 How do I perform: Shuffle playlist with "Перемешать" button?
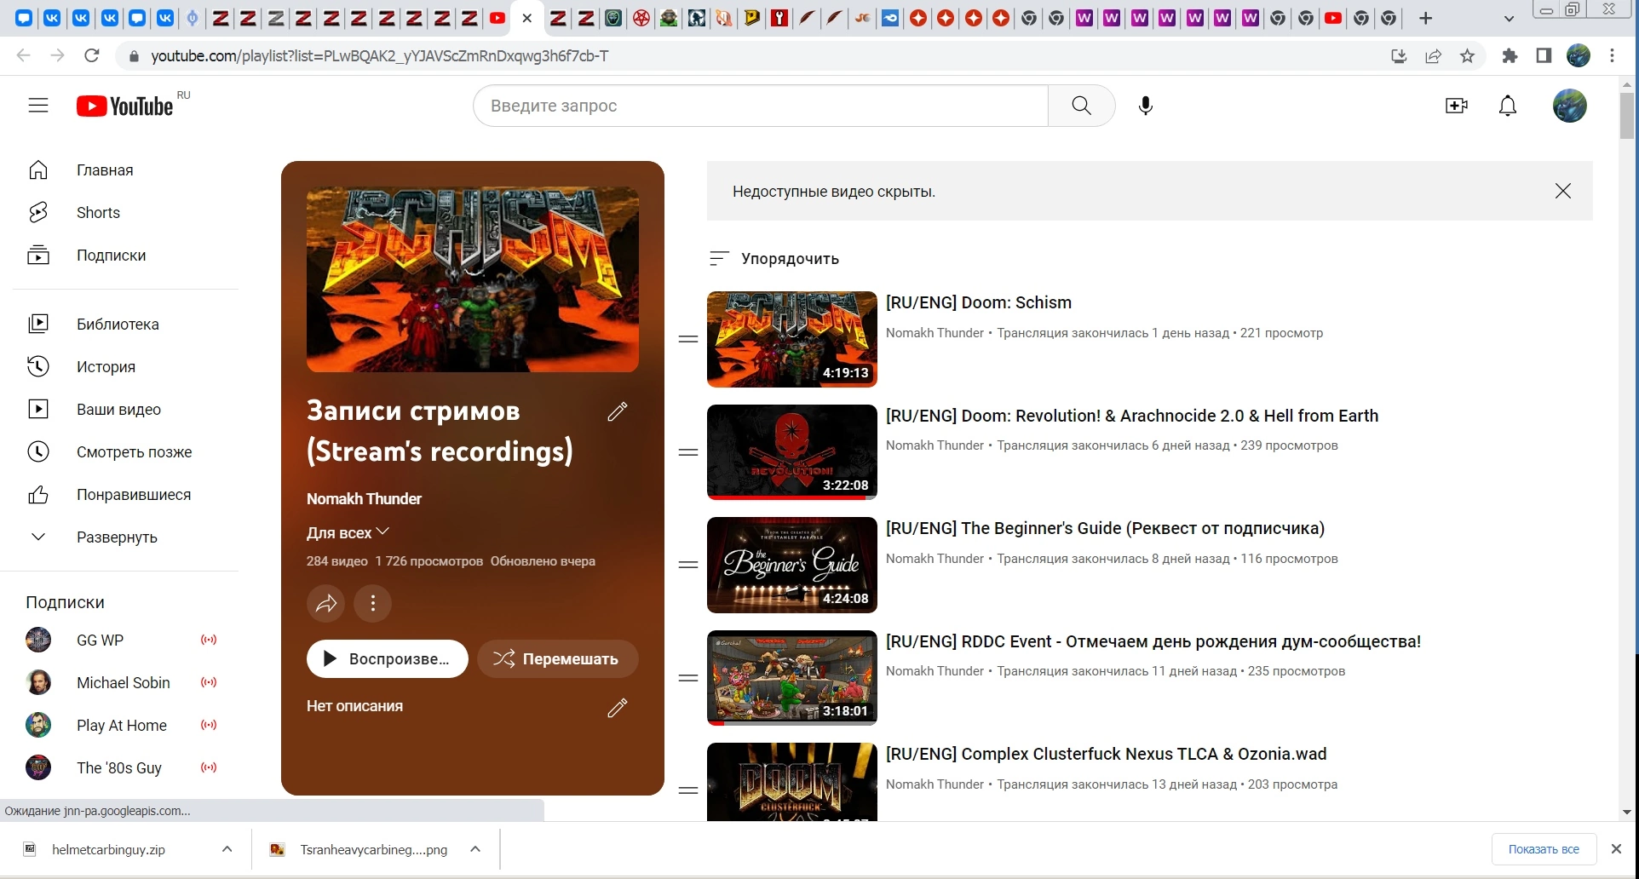click(558, 658)
